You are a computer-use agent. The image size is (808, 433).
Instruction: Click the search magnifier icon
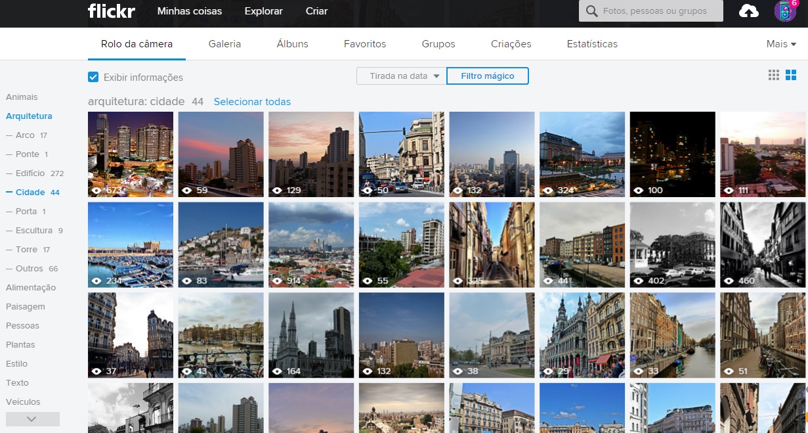click(592, 11)
